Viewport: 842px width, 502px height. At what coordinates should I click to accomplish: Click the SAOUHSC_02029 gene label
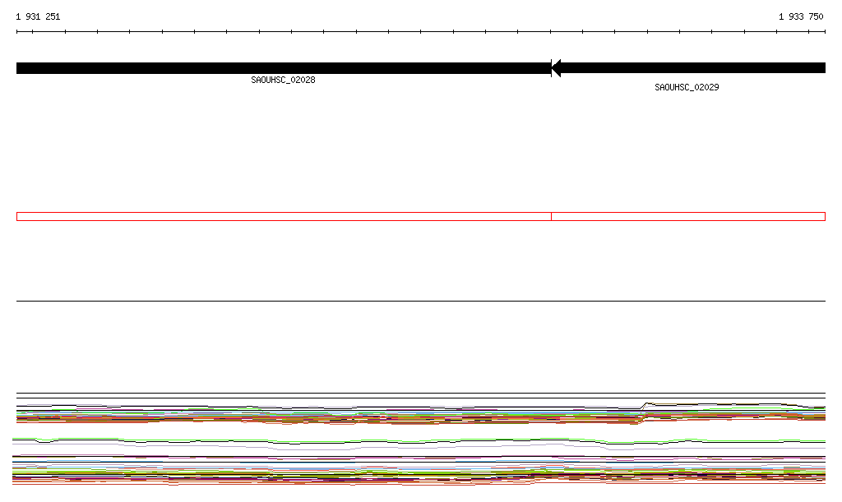coord(687,87)
